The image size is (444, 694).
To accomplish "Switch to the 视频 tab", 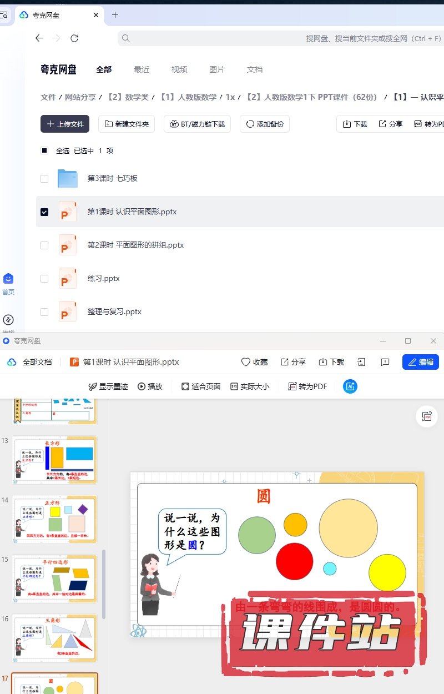I will (179, 69).
